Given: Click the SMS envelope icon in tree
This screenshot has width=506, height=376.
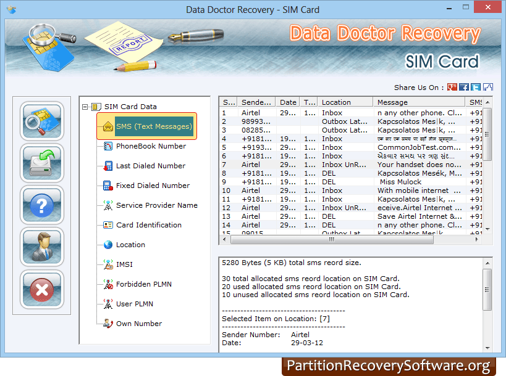Looking at the screenshot, I should pos(108,126).
